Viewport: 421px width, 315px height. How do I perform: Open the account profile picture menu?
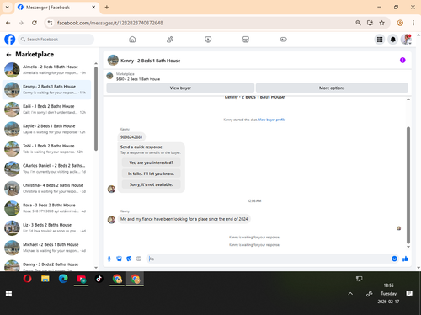point(406,40)
